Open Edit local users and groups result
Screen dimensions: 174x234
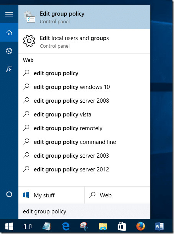point(84,42)
